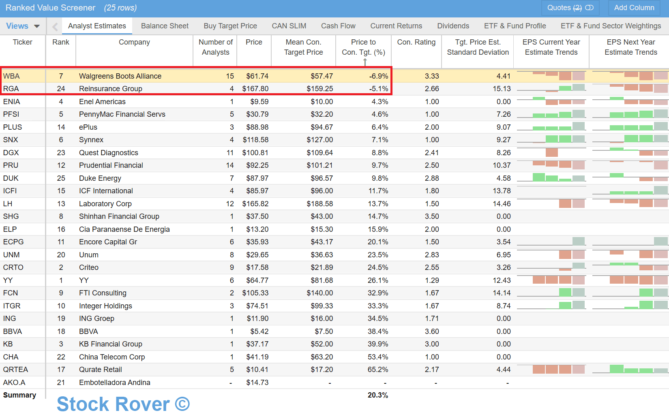Open the Quest Diagnostics company row
This screenshot has width=669, height=417.
click(x=108, y=153)
